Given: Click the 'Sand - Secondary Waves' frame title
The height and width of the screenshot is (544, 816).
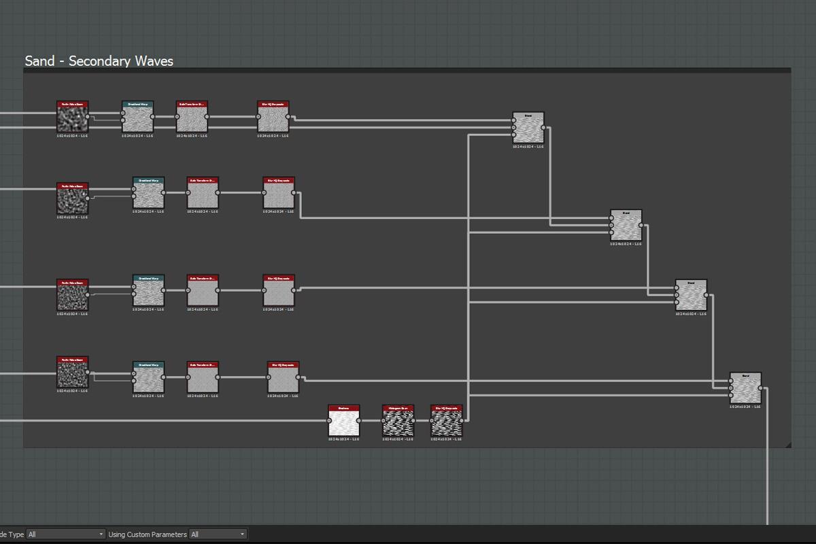Looking at the screenshot, I should coord(99,61).
